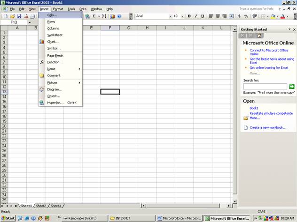297x222 pixels.
Task: Click Create a new workbook link
Action: tap(268, 127)
